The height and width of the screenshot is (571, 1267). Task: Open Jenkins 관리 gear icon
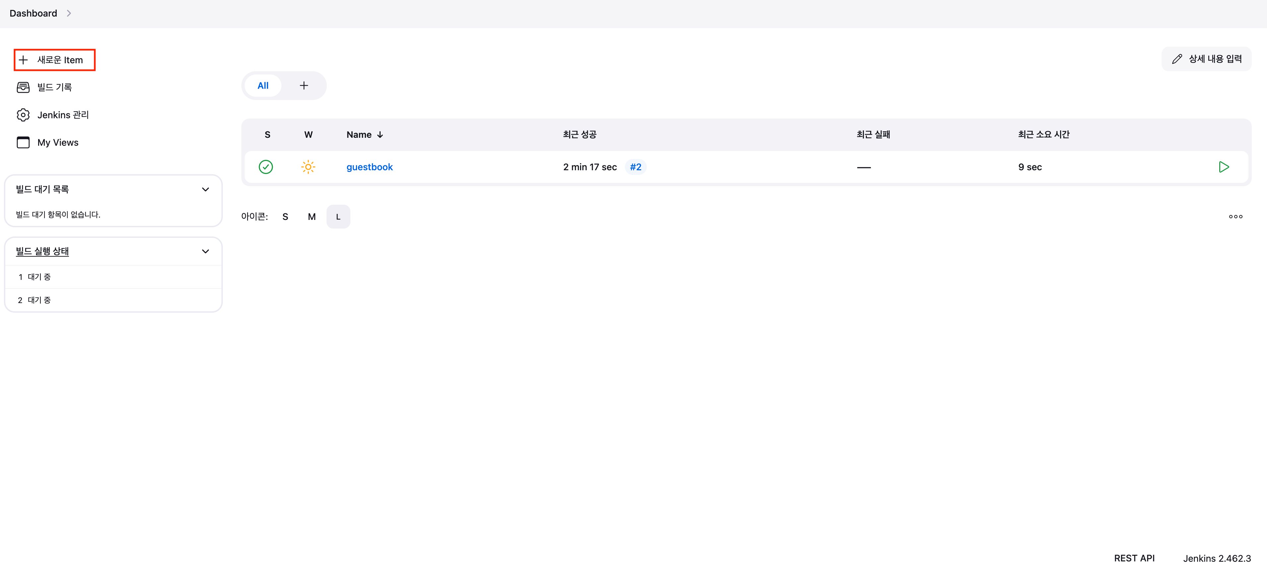click(x=23, y=115)
